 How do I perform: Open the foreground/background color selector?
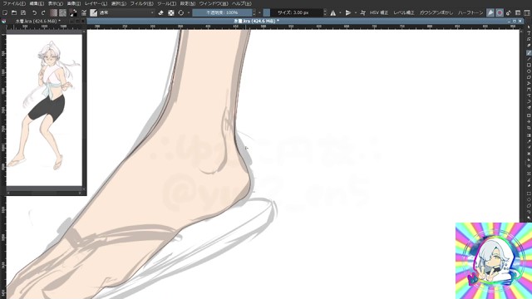(73, 13)
